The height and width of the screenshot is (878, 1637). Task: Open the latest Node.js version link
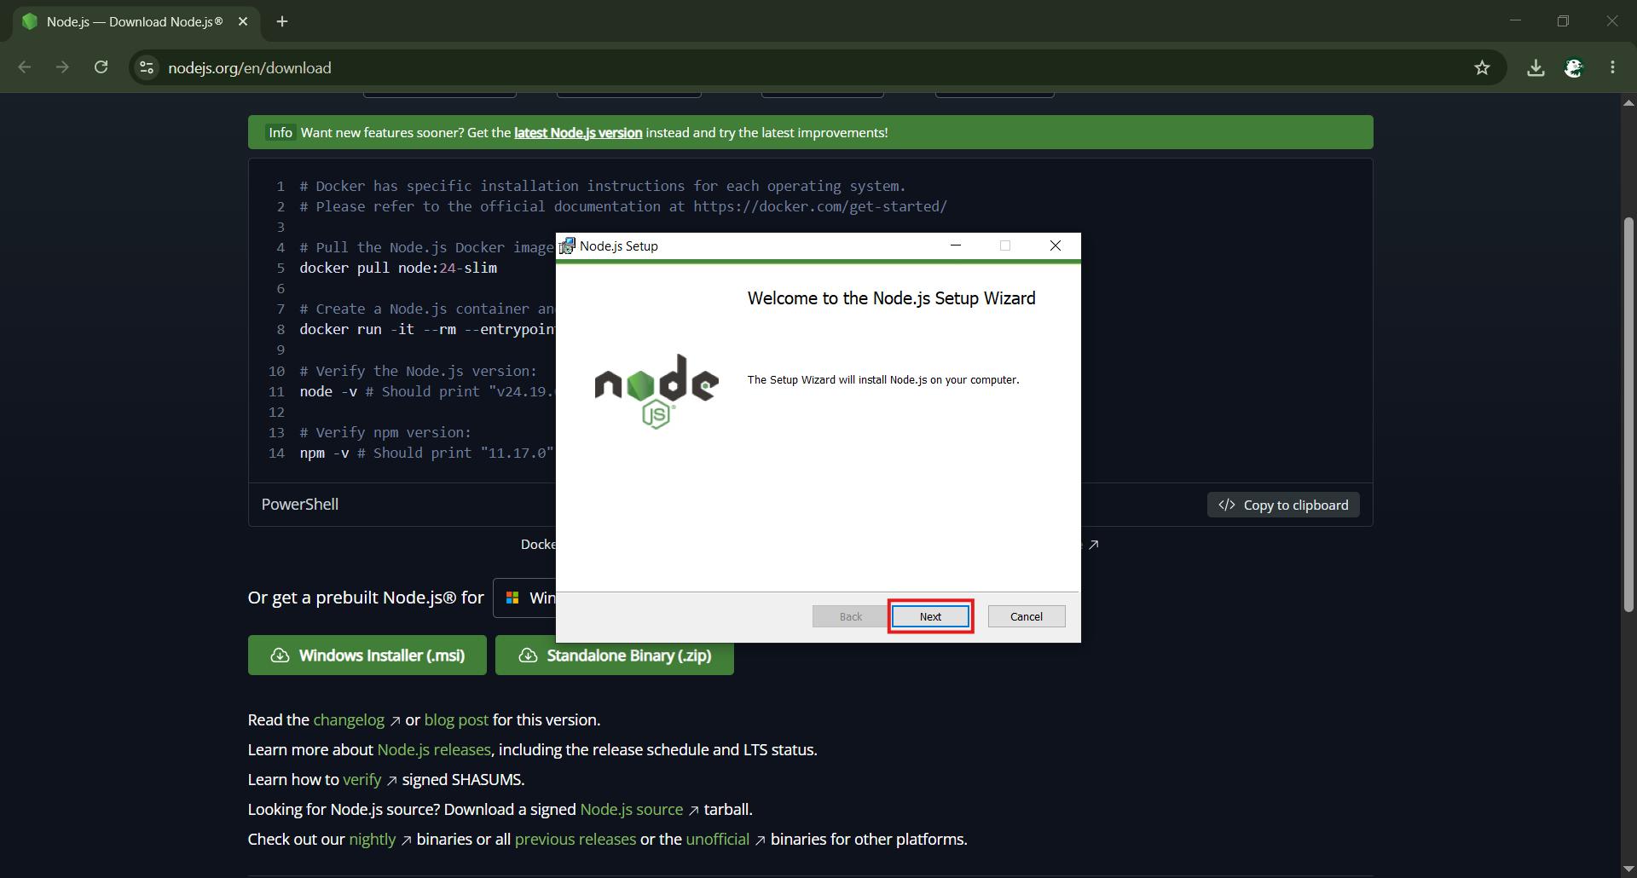[578, 132]
